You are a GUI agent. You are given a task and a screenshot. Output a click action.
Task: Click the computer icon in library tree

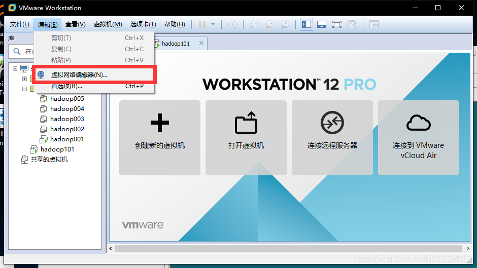coord(24,68)
